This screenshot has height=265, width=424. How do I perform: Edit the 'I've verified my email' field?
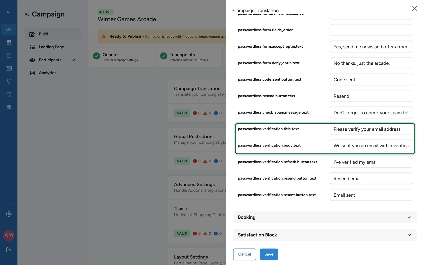(x=371, y=162)
